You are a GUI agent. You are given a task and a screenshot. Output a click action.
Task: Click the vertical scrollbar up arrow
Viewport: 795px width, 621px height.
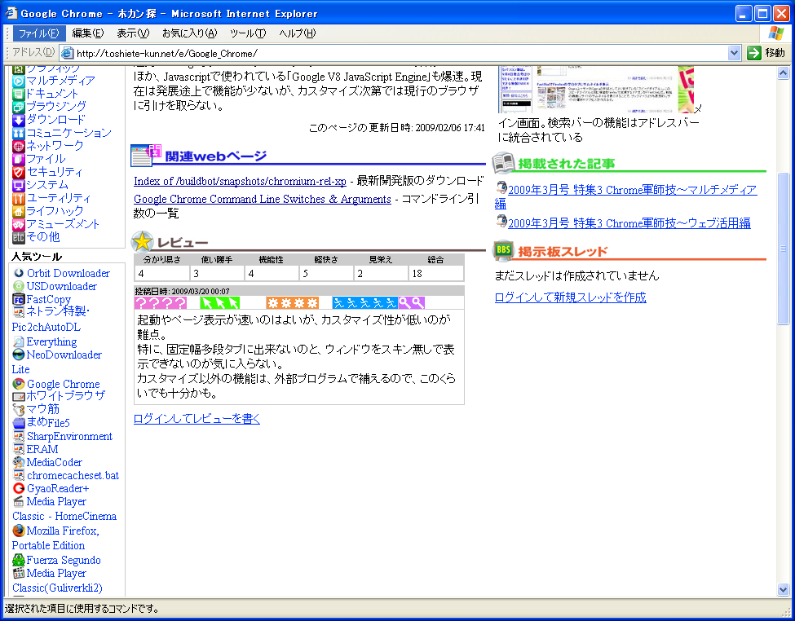pos(783,73)
